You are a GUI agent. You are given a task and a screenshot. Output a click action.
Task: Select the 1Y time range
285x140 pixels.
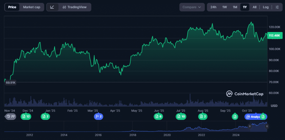245,7
